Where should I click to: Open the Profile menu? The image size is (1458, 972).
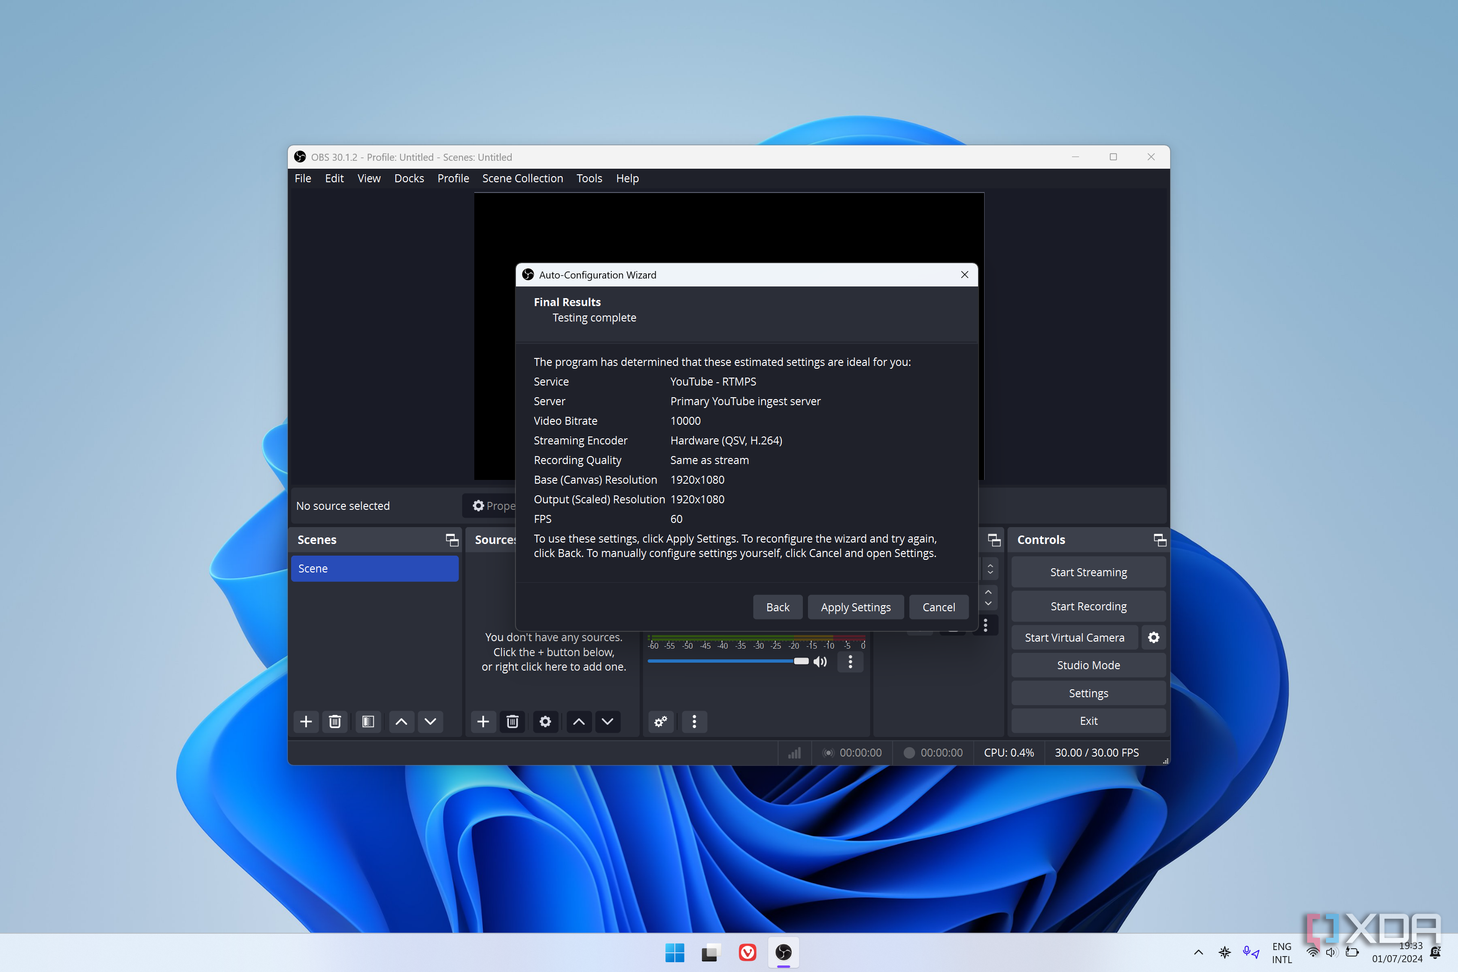(453, 179)
